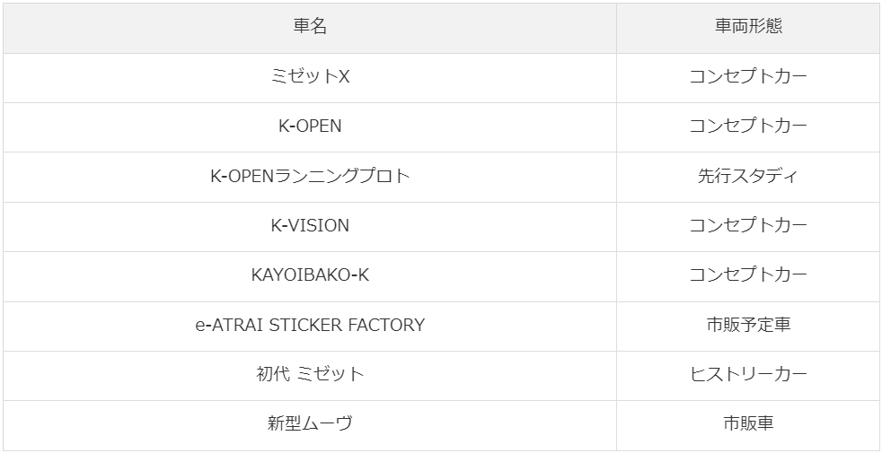
Task: Click コンセプトカー in the K-OPEN row
Action: pos(748,127)
